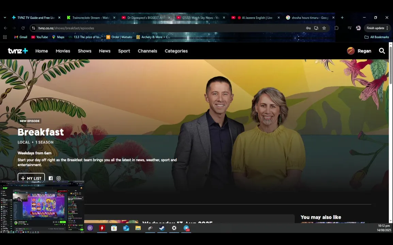Add Breakfast to My List
Image resolution: width=393 pixels, height=245 pixels.
[31, 178]
